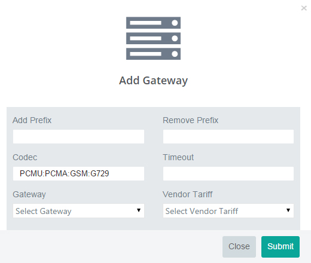The height and width of the screenshot is (263, 311).
Task: Focus the Add Prefix text field
Action: pyautogui.click(x=78, y=137)
